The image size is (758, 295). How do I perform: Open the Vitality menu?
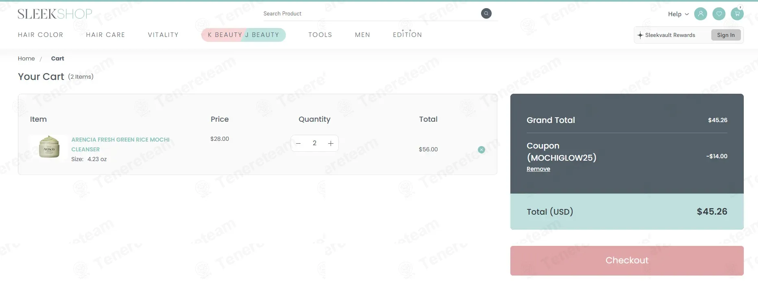tap(163, 35)
